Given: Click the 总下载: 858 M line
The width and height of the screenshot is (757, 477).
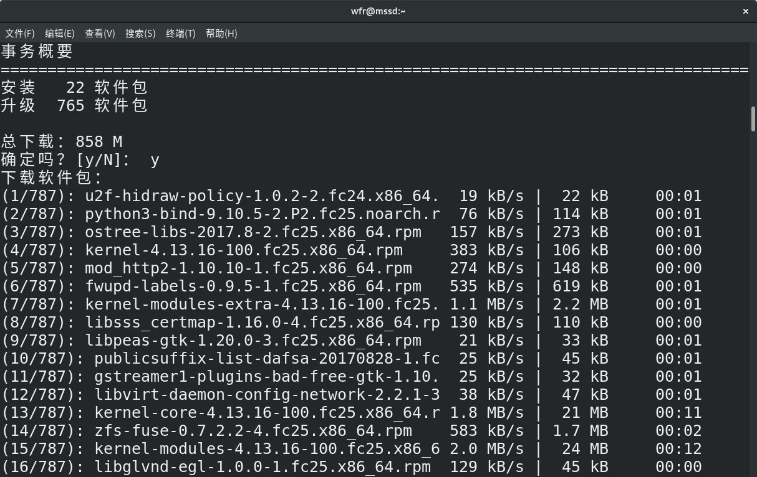Looking at the screenshot, I should 62,142.
